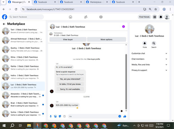Open a new browser tab

(x=139, y=2)
